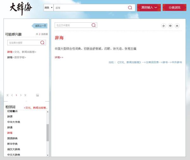The width and height of the screenshot is (190, 160).
Task: Click the list view icon beside pagination
Action: pos(37,95)
